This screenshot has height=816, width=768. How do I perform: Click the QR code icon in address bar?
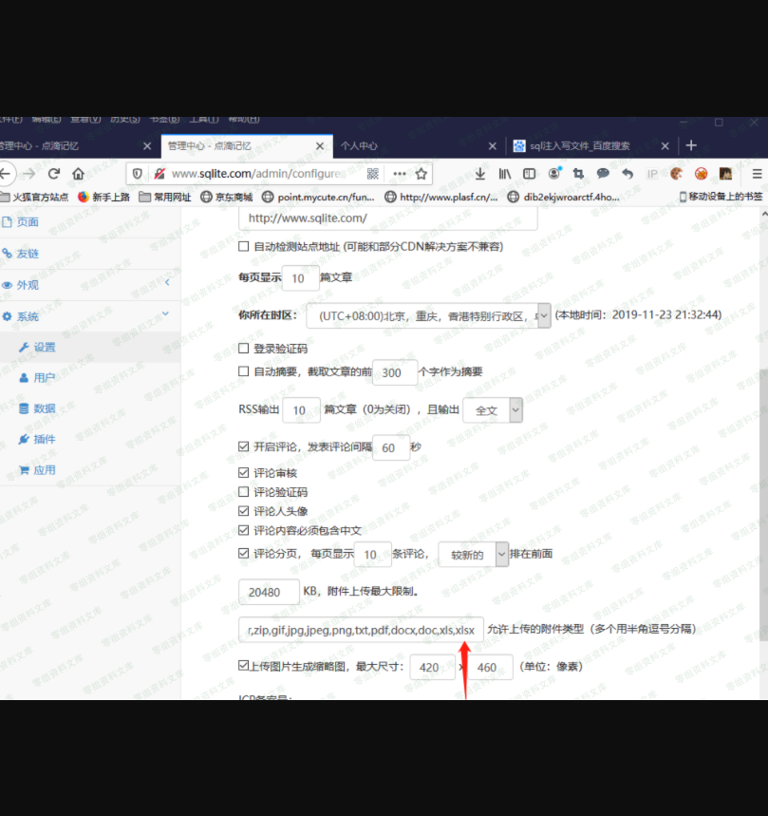[373, 174]
